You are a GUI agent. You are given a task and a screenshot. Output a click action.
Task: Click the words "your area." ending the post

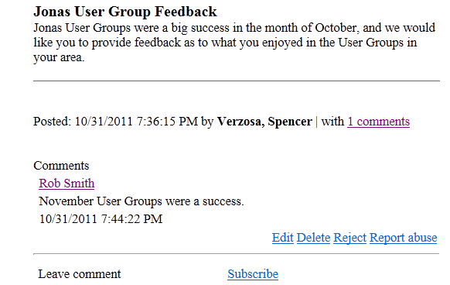pos(59,57)
